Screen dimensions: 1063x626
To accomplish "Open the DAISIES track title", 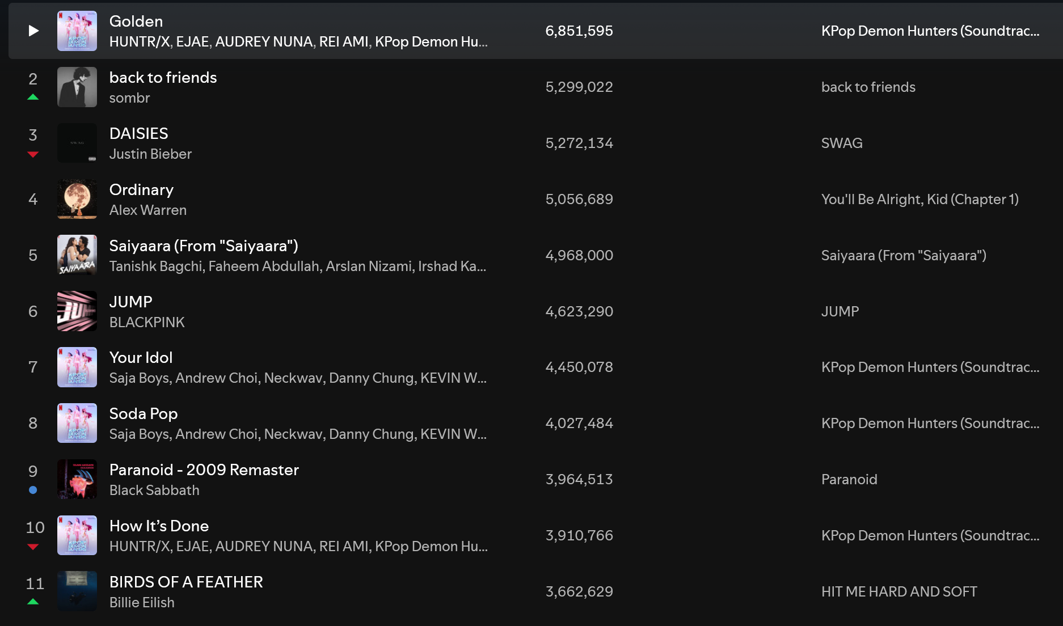I will click(138, 133).
